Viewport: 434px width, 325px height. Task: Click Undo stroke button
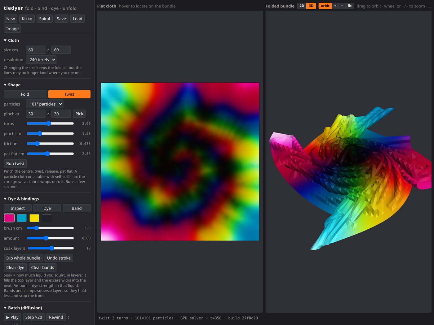point(59,258)
